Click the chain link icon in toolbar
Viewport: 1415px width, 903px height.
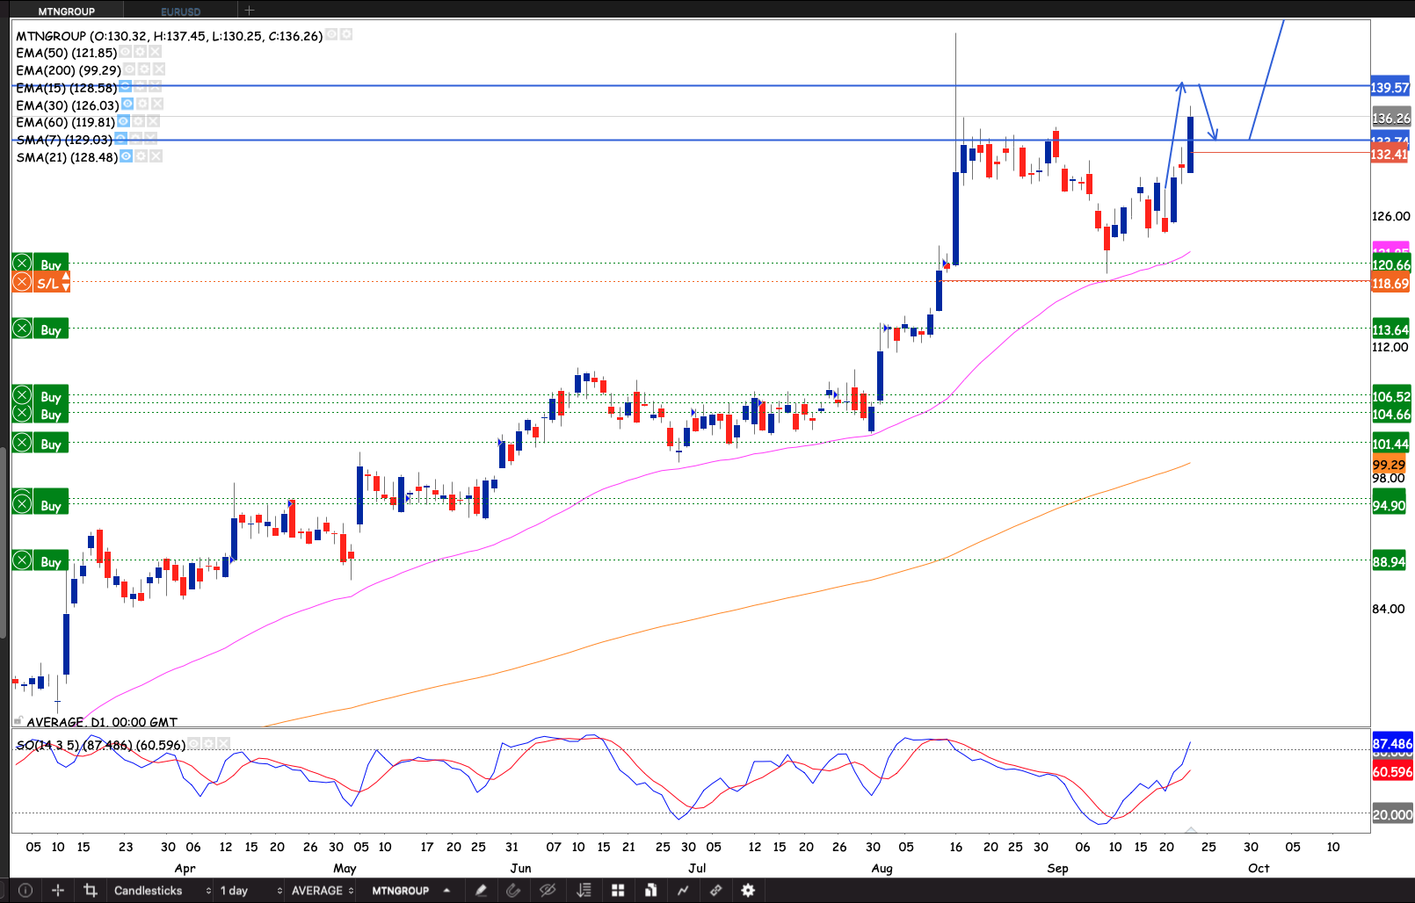coord(715,890)
